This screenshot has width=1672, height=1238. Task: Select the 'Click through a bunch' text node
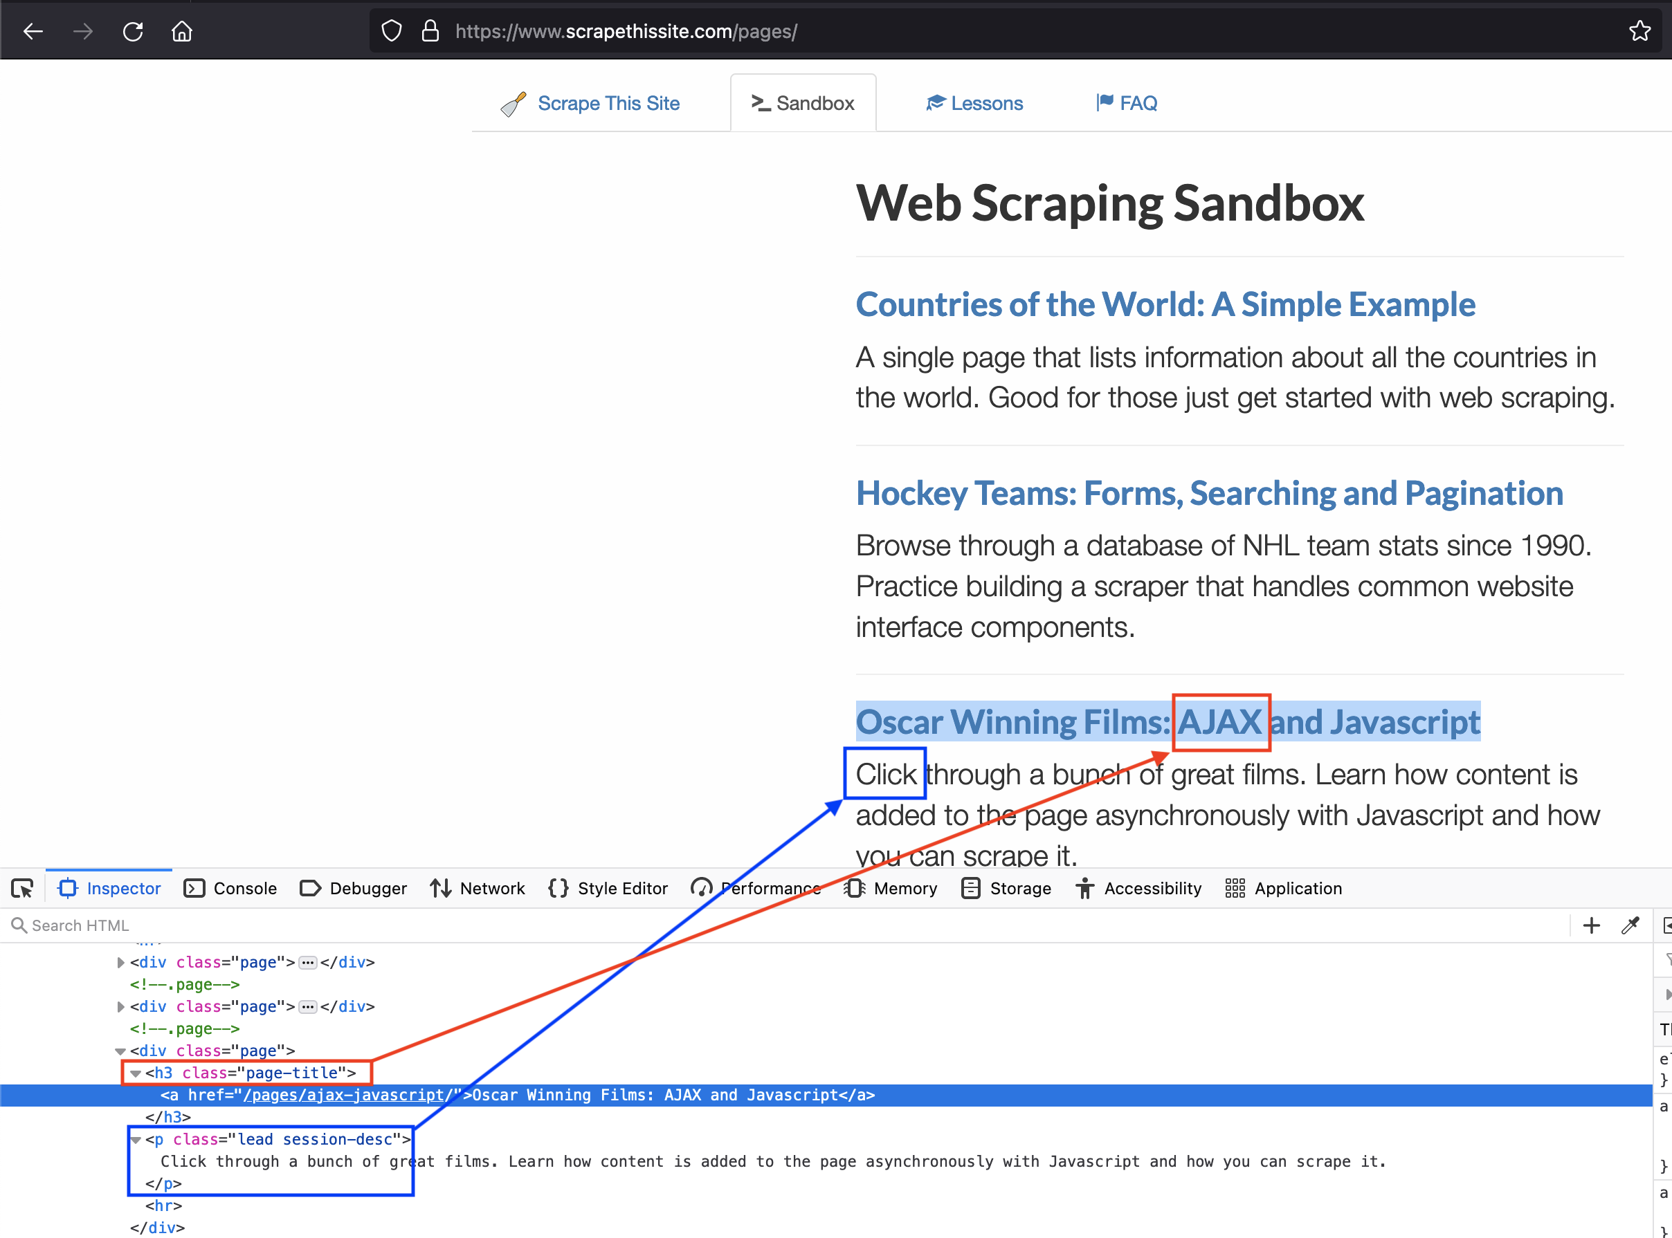[773, 1163]
